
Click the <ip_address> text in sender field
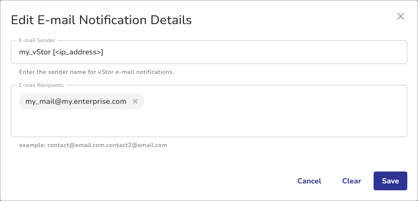pyautogui.click(x=78, y=52)
